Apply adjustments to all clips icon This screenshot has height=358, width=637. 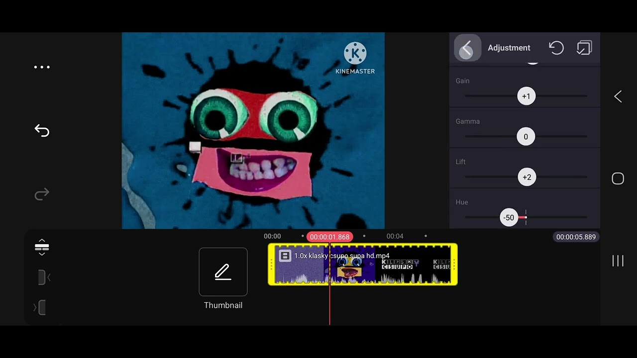click(x=584, y=48)
